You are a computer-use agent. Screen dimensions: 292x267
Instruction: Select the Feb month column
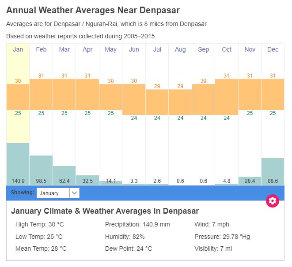[x=41, y=49]
